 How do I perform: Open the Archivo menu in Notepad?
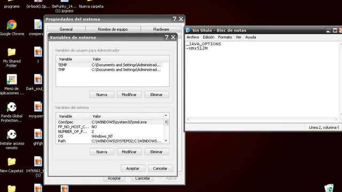pos(192,37)
